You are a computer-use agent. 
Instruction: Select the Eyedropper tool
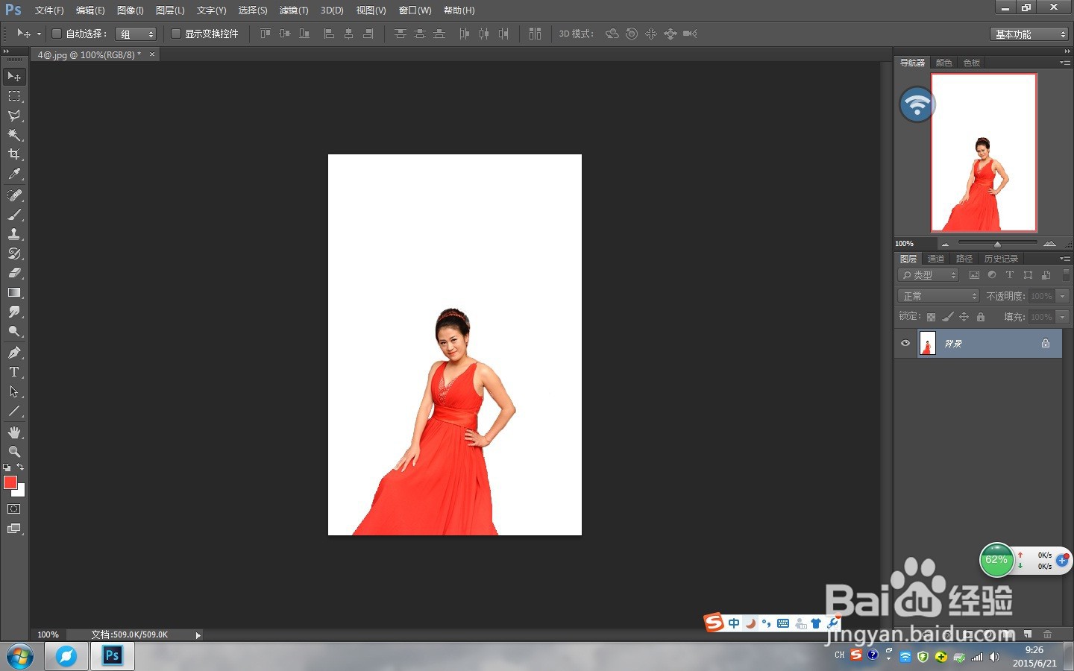(14, 174)
